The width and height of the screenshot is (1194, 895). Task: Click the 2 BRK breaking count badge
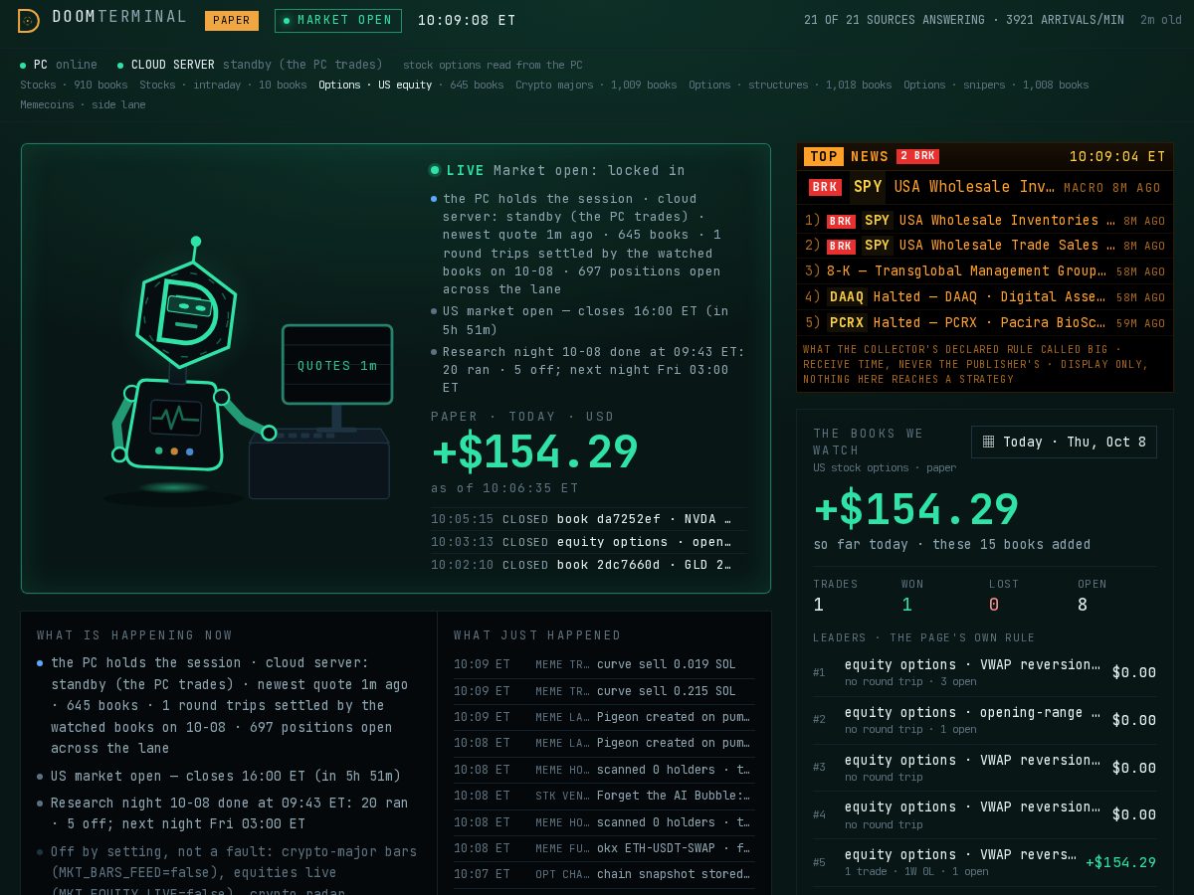pos(917,156)
